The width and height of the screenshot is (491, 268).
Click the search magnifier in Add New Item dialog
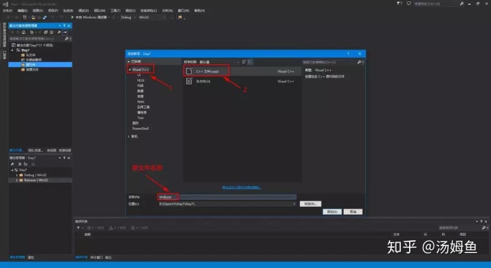359,62
